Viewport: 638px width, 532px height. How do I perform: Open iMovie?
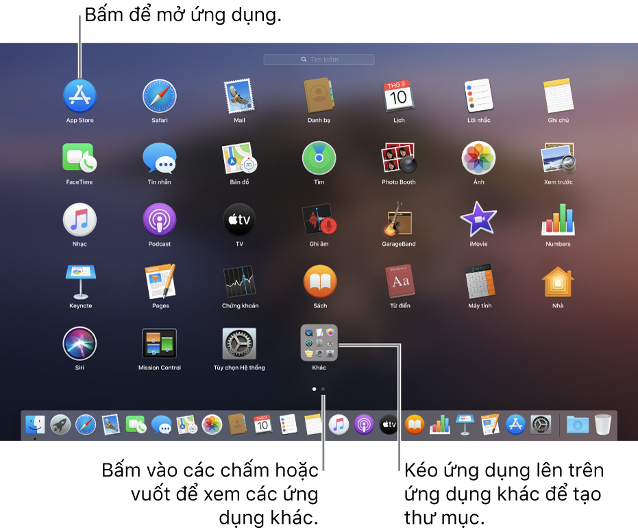click(478, 220)
